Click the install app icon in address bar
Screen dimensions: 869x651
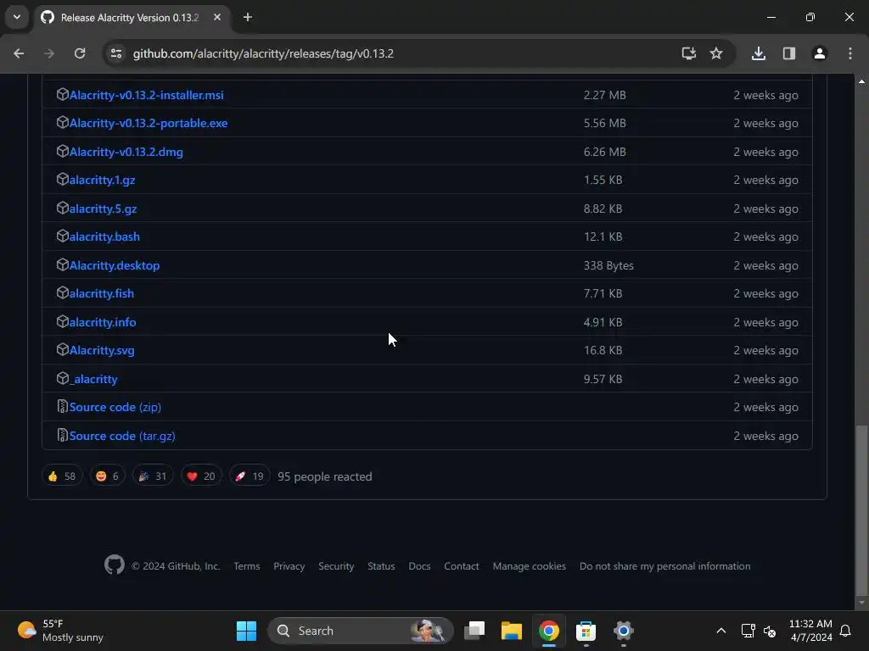[688, 53]
